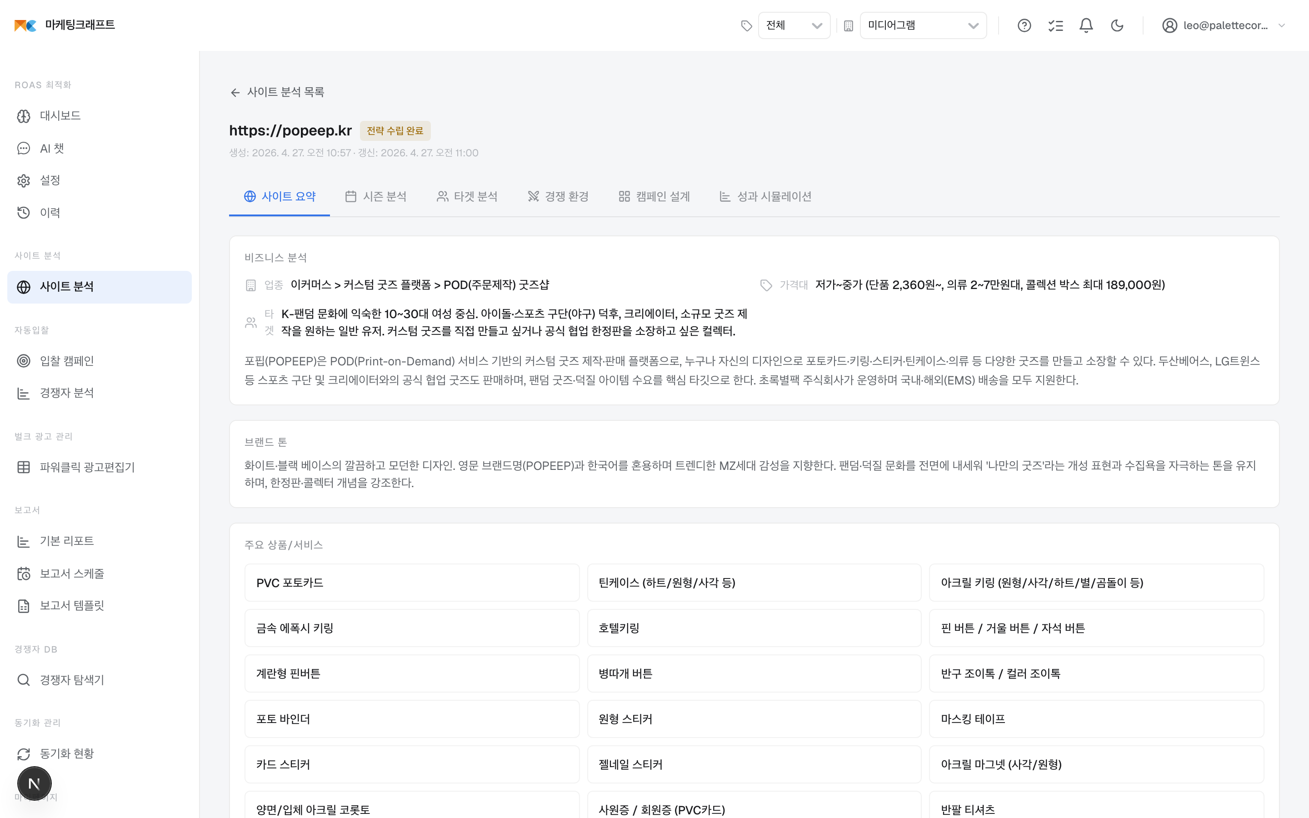This screenshot has width=1309, height=818.
Task: Click the 대시보드 brain icon
Action: 24,116
